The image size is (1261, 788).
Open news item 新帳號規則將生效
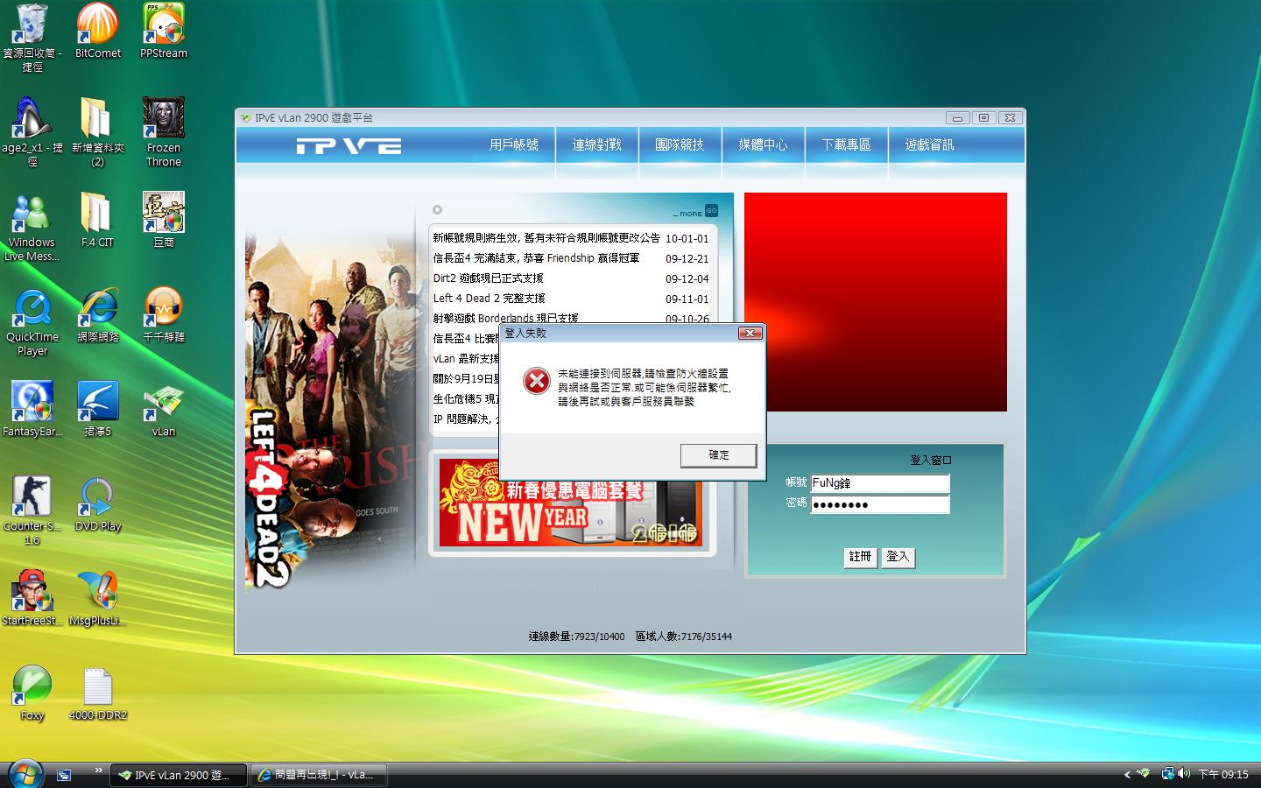(546, 238)
